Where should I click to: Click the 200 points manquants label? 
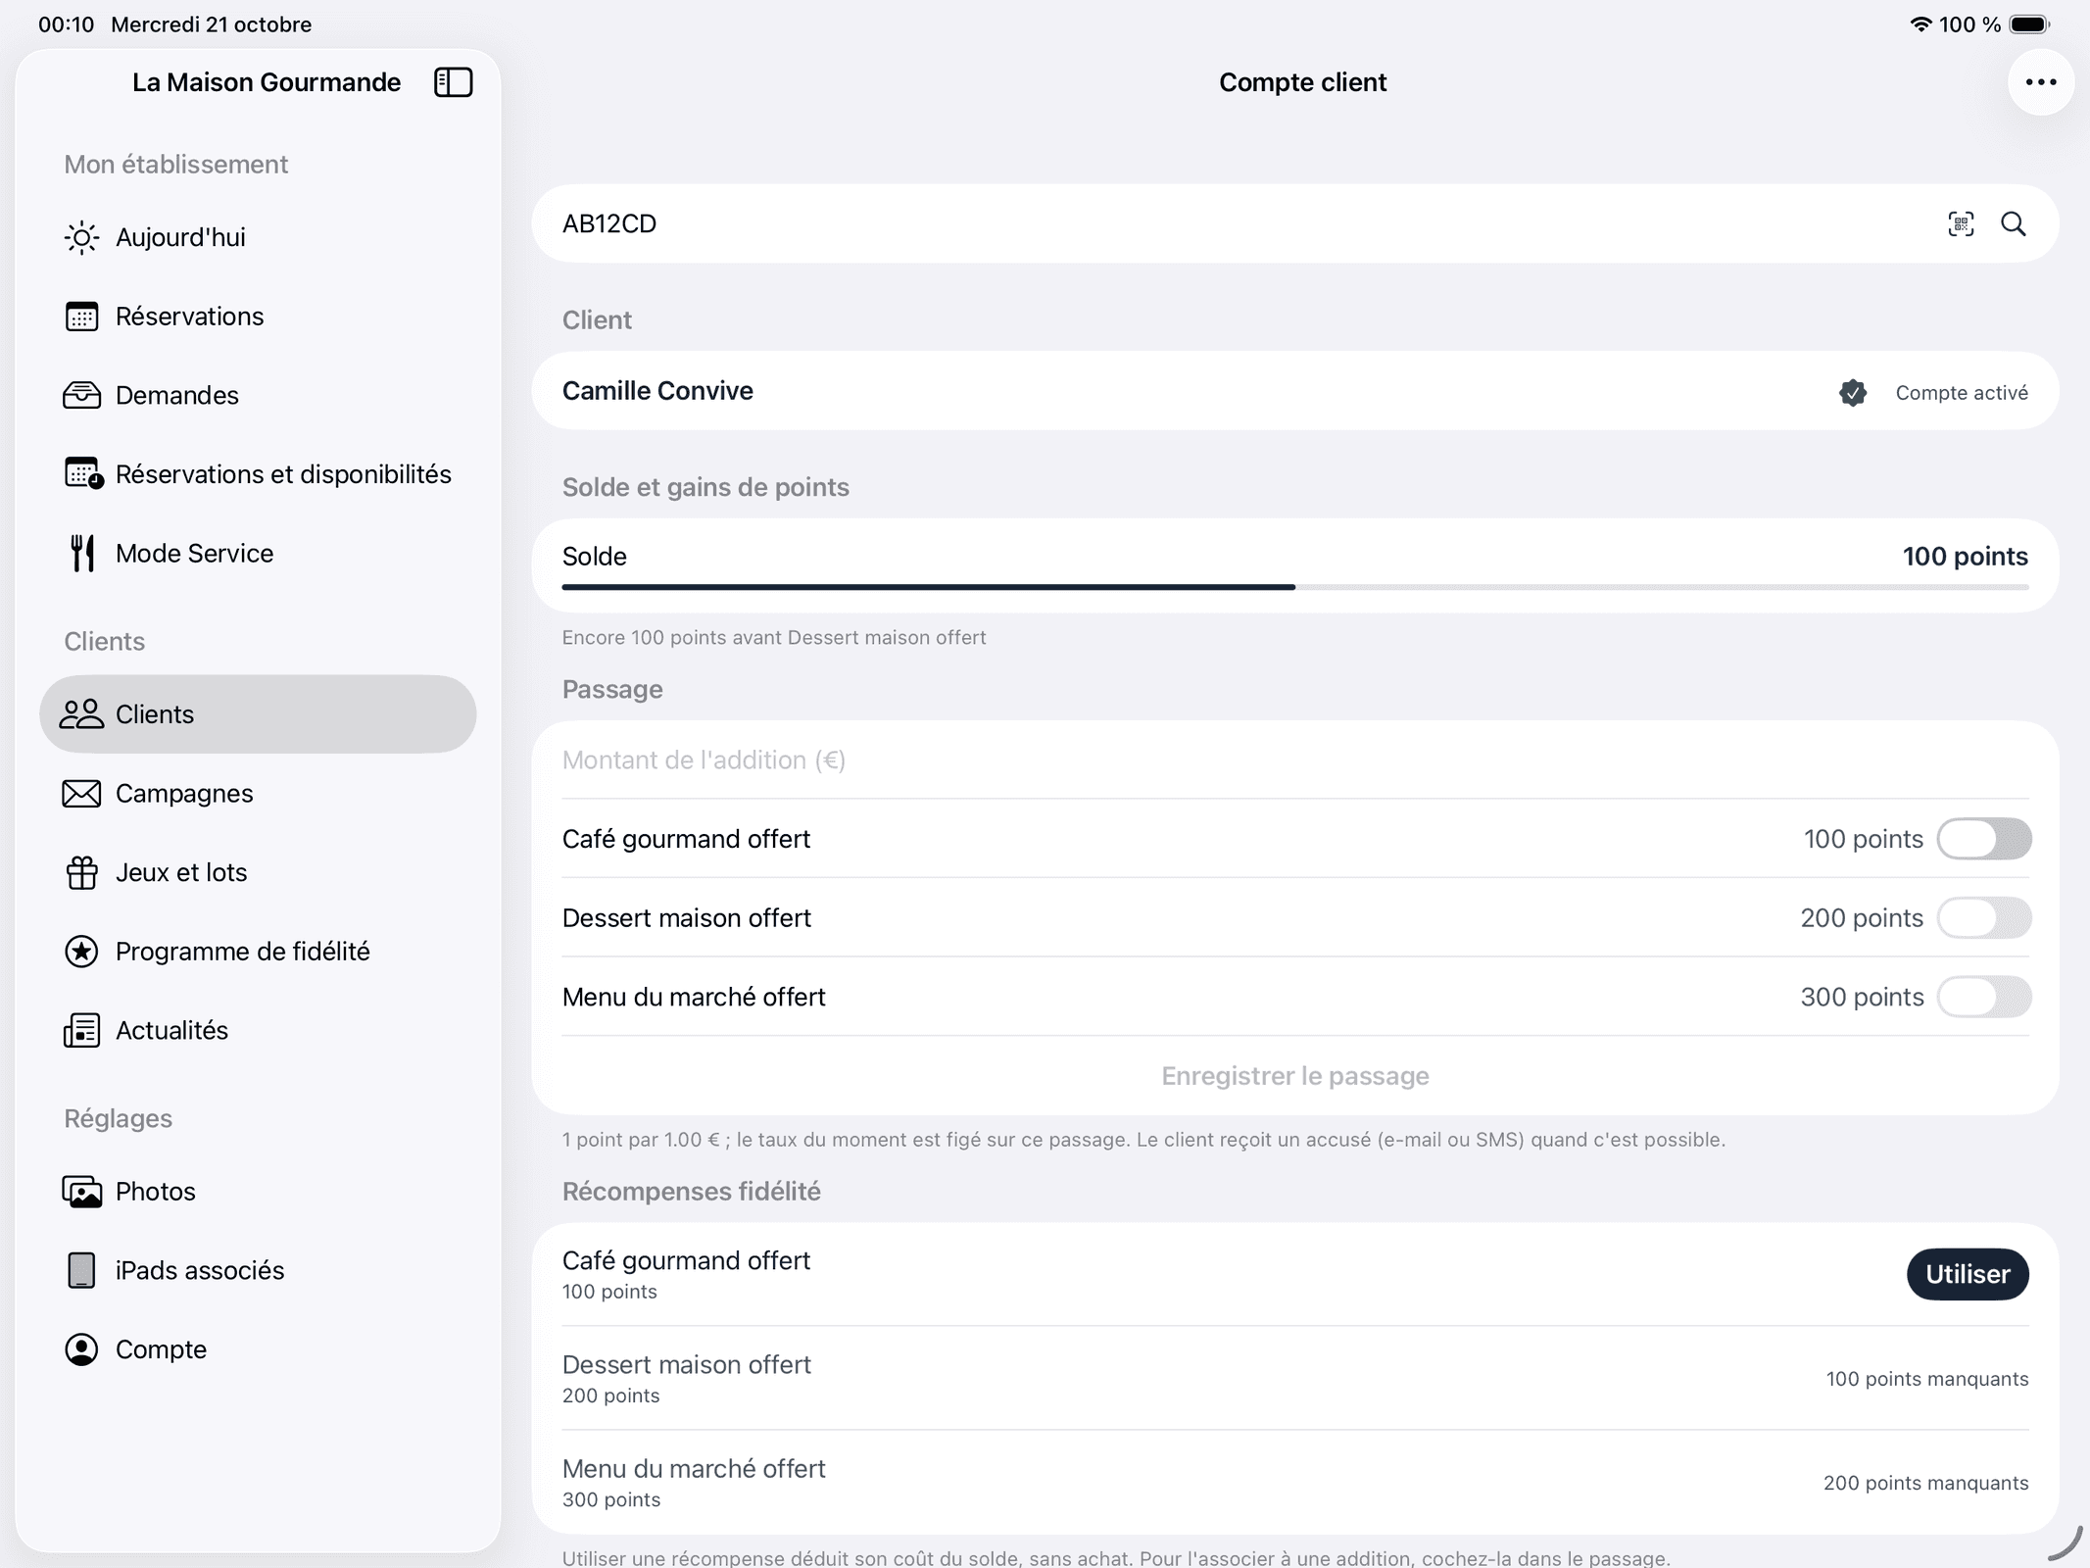coord(1926,1483)
